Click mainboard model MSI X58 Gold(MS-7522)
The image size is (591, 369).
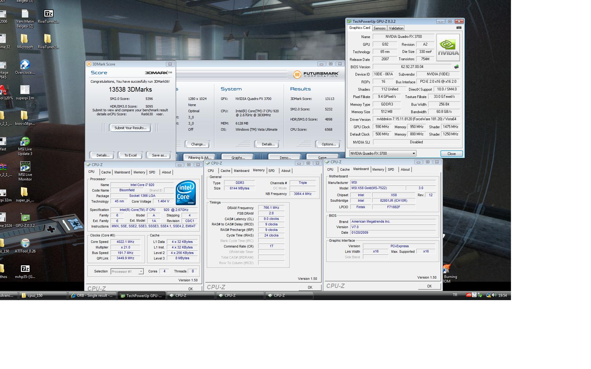[x=378, y=188]
